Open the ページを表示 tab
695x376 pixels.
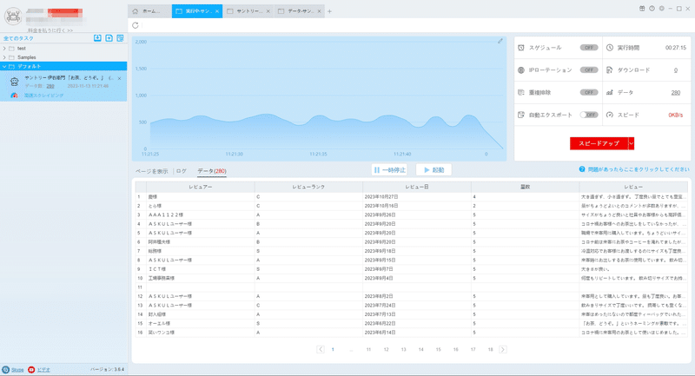tap(151, 171)
